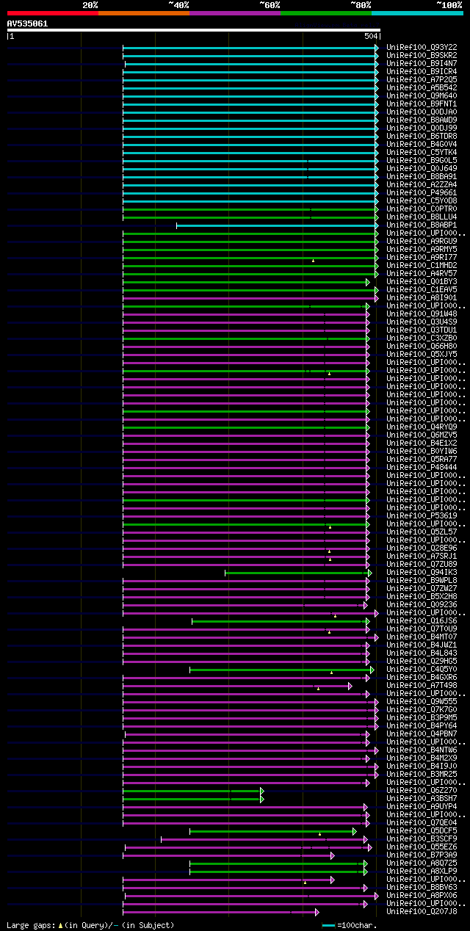Open hit UniRef100_P49661
The width and height of the screenshot is (470, 931).
coord(422,192)
